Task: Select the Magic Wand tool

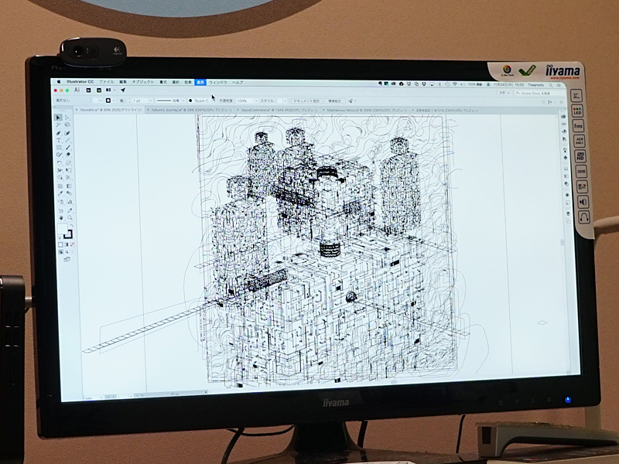Action: (58, 125)
